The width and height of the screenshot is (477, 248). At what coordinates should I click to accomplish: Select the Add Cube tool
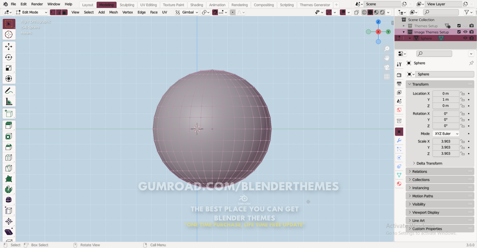(x=9, y=114)
